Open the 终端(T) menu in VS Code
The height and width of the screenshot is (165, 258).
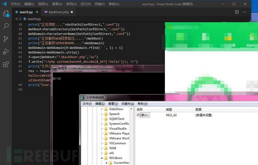tap(99, 4)
